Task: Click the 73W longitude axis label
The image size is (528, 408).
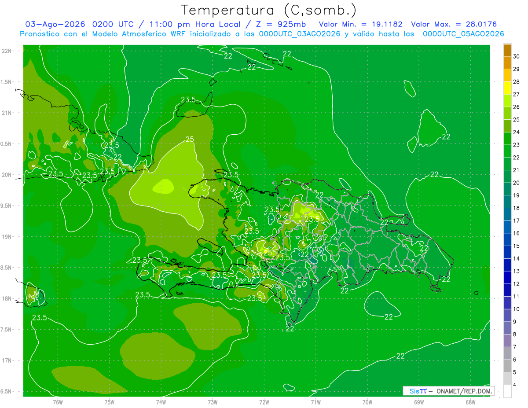Action: tap(213, 402)
